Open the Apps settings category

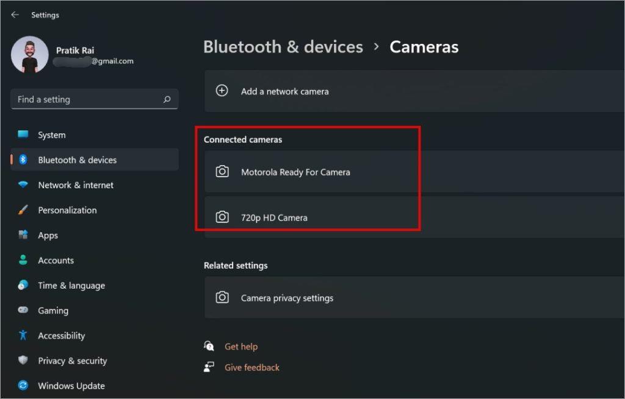48,235
